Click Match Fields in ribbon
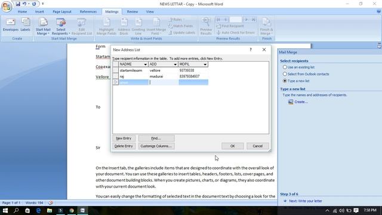The width and height of the screenshot is (382, 215). (180, 26)
